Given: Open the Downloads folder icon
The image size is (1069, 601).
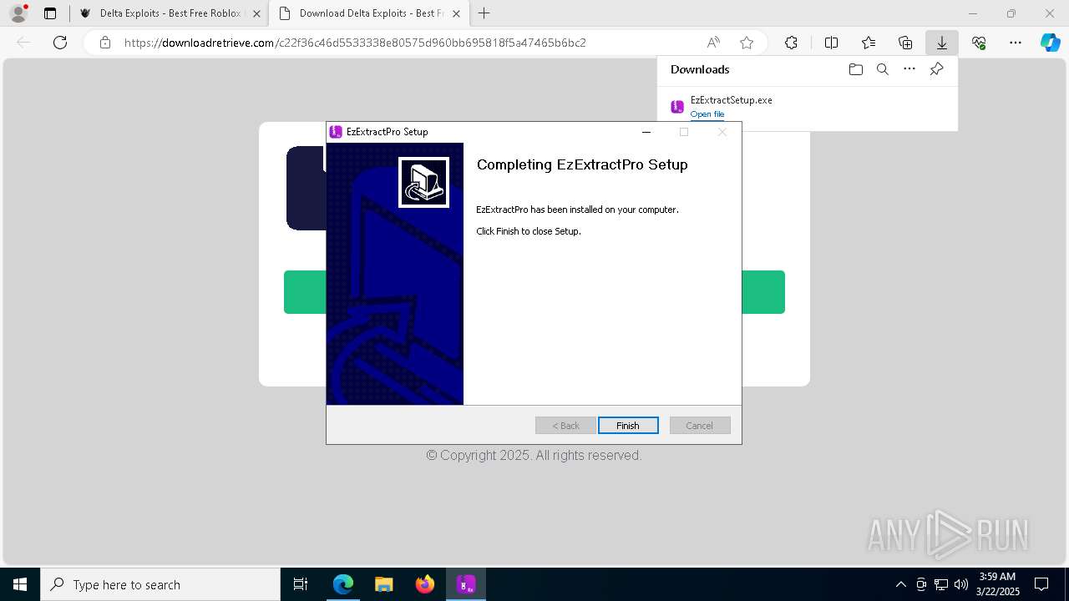Looking at the screenshot, I should 855,69.
